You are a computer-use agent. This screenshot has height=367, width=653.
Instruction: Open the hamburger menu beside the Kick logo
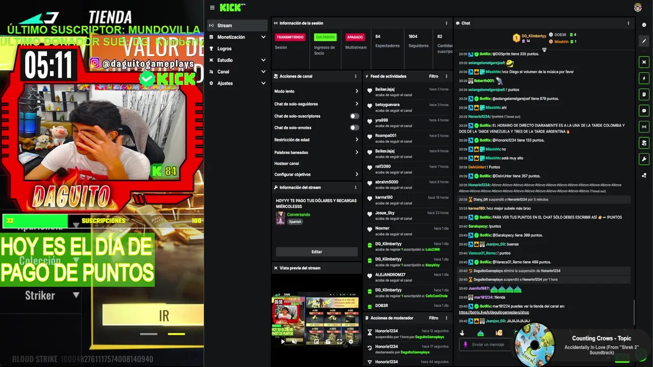(212, 8)
